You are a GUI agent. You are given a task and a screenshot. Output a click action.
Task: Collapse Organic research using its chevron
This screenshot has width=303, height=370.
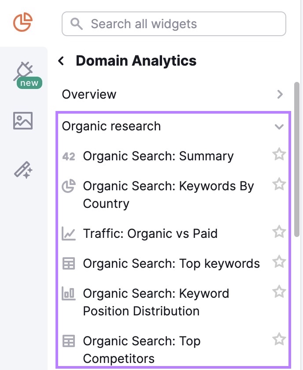tap(279, 127)
